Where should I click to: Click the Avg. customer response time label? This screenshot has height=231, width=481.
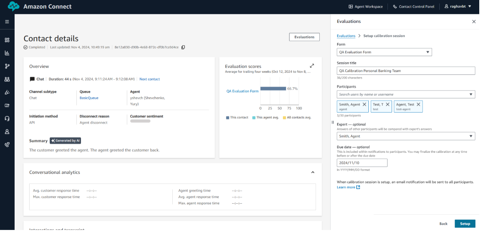56,190
